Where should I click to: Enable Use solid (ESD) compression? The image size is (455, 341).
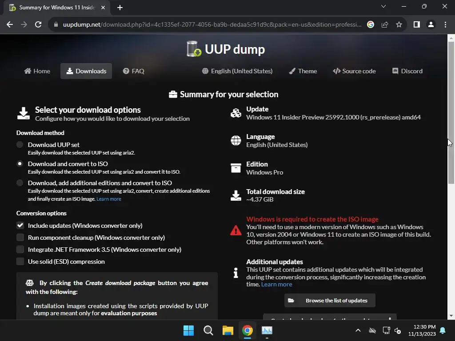point(20,261)
